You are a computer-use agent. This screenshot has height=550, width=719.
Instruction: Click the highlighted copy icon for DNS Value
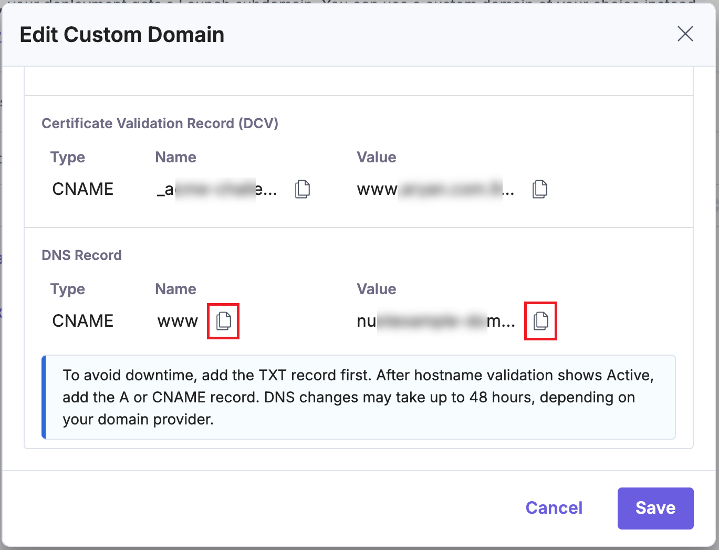[x=540, y=321]
